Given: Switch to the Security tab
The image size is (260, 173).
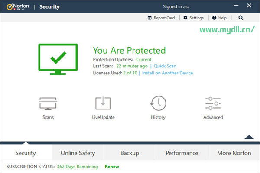Looking at the screenshot, I should (26, 153).
